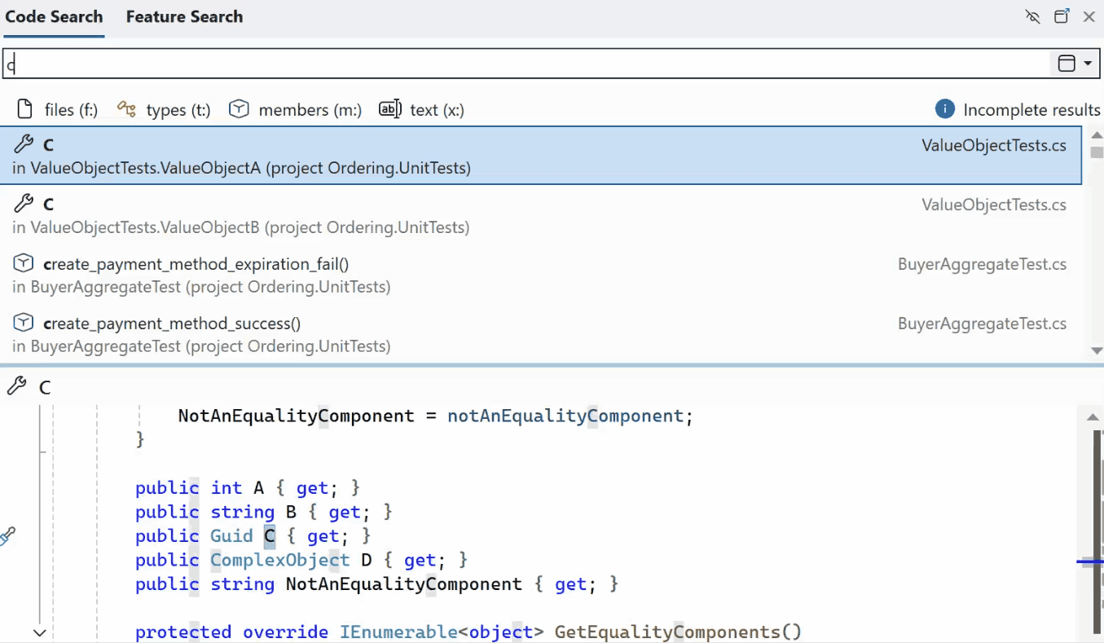Click Guid type in code preview
The height and width of the screenshot is (643, 1104).
tap(231, 535)
